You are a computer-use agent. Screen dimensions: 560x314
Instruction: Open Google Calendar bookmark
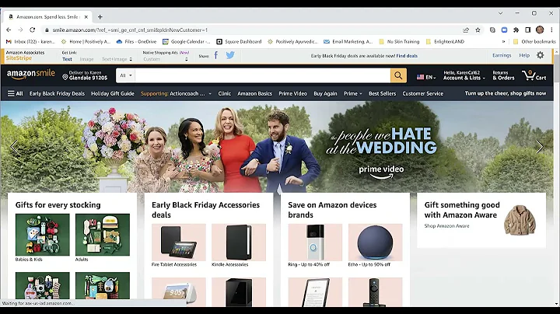(x=187, y=42)
